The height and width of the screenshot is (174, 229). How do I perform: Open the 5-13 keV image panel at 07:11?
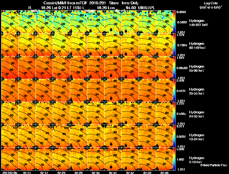tap(27, 159)
